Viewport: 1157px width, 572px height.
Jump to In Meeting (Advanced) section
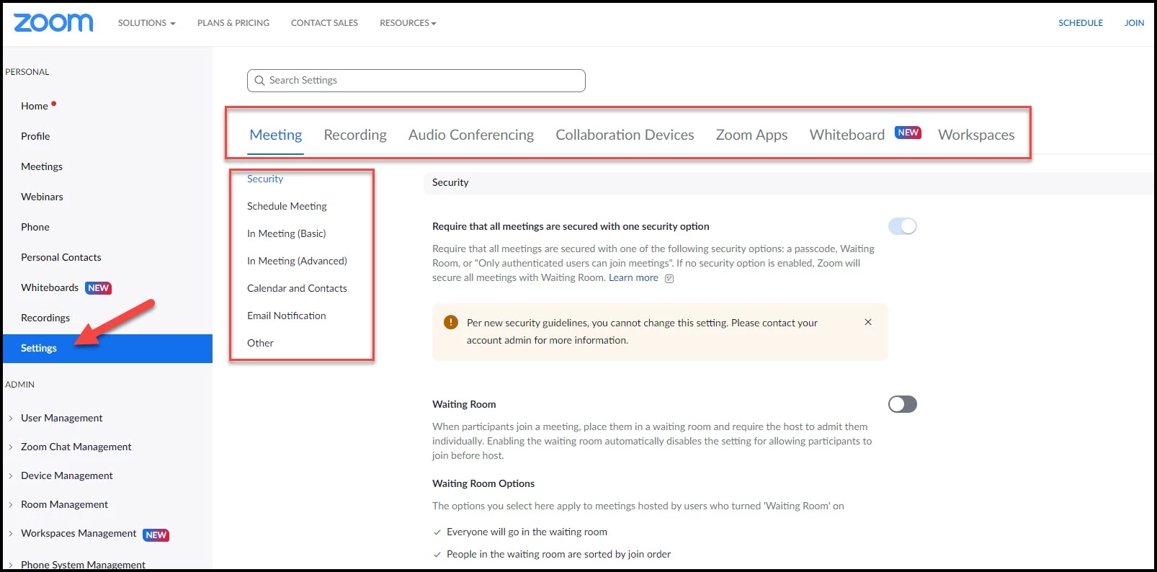point(297,261)
